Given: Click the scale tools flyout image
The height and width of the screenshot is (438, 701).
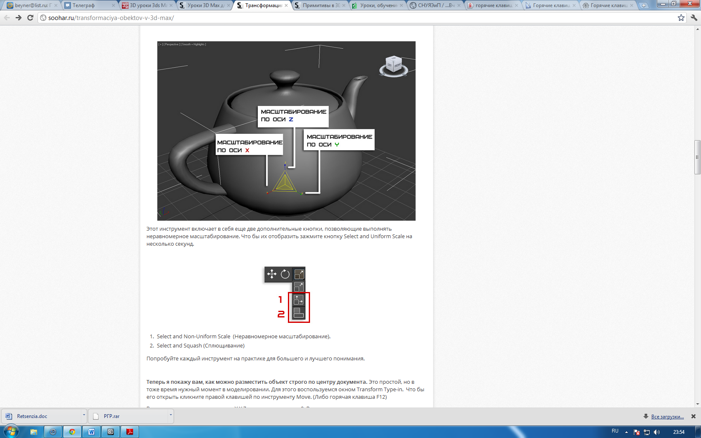Looking at the screenshot, I should [x=287, y=295].
